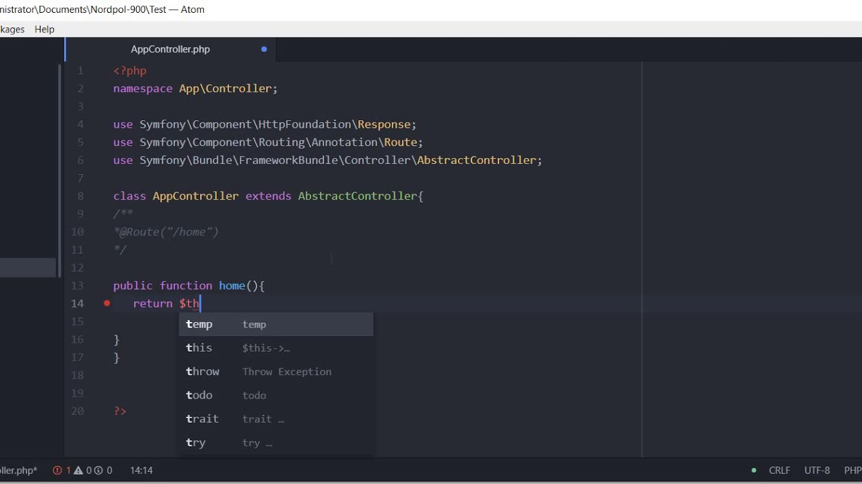Click the red error dot on line 14
The image size is (862, 484).
(x=106, y=303)
